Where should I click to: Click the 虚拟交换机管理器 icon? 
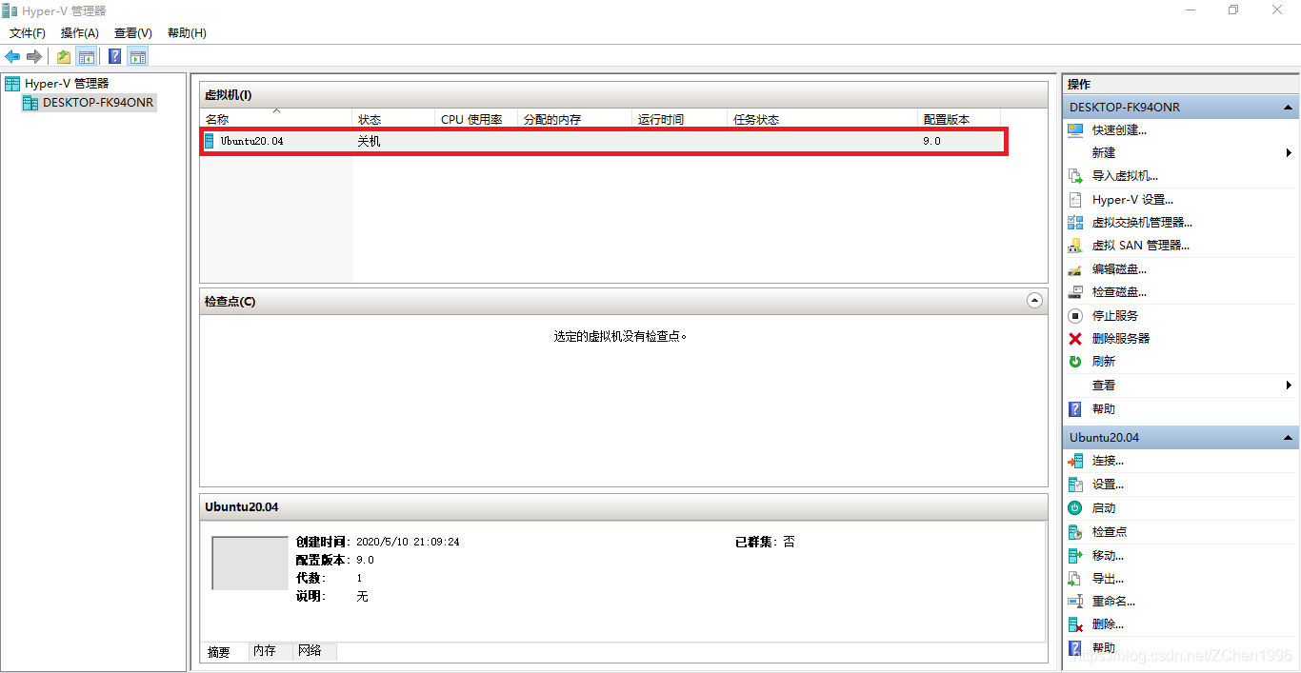tap(1075, 223)
